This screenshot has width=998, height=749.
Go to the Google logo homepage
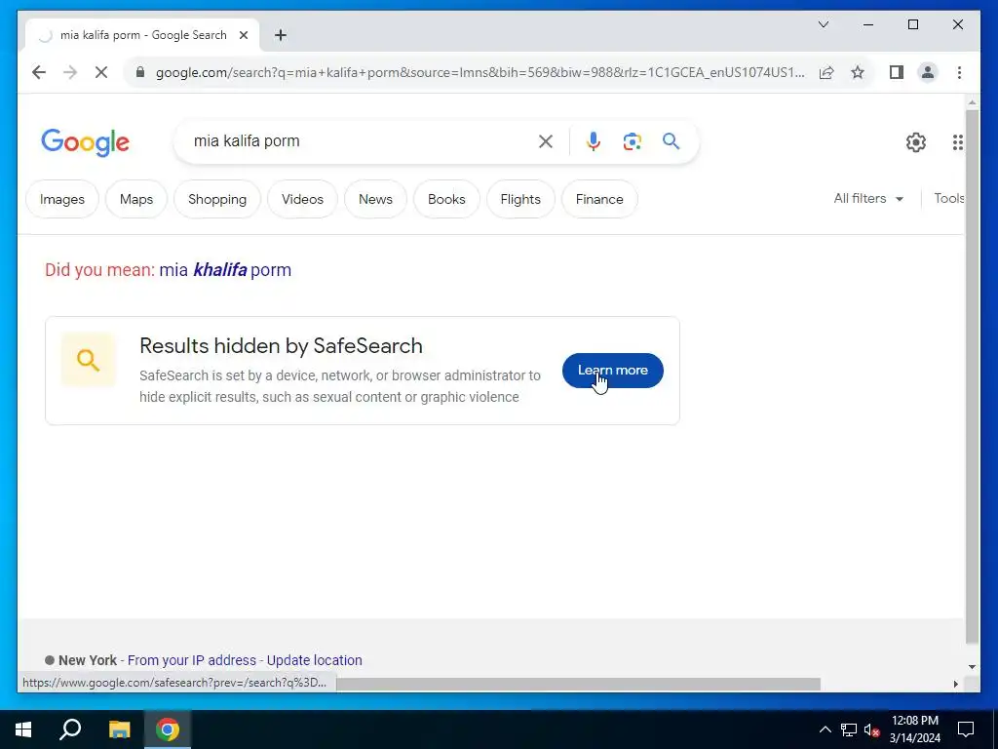(x=86, y=142)
